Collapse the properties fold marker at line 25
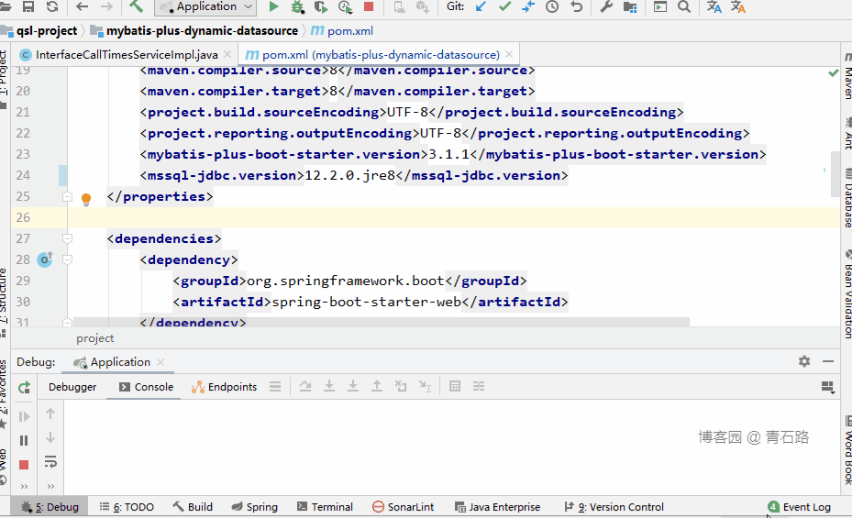The image size is (852, 518). [67, 196]
